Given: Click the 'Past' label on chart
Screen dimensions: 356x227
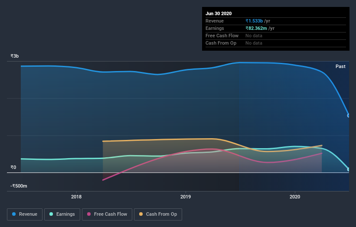Looking at the screenshot, I should (340, 66).
